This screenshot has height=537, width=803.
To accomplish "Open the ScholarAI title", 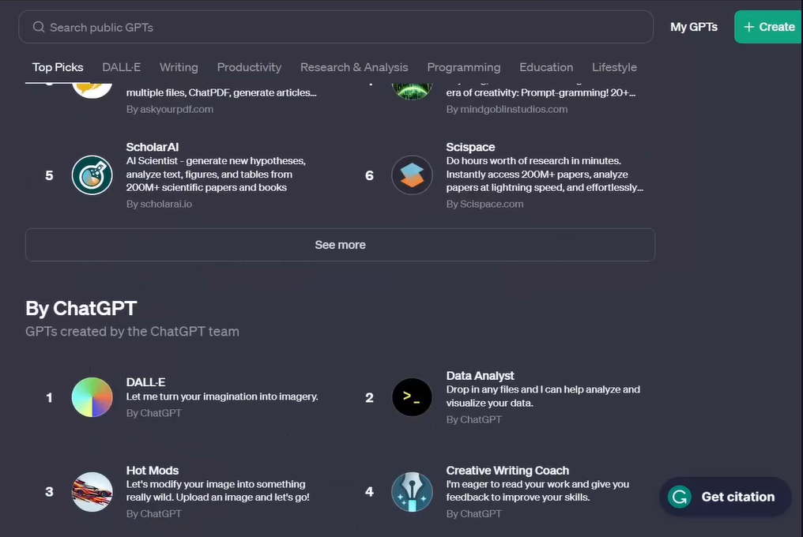I will 153,147.
